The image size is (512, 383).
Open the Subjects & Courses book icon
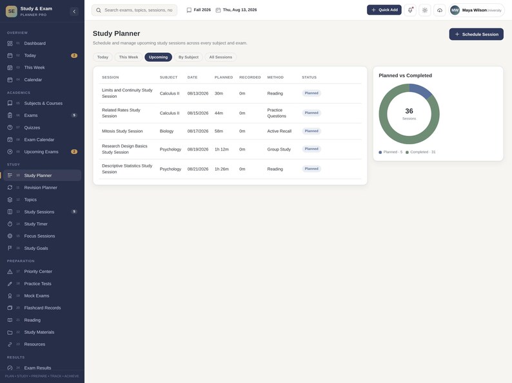[x=10, y=104]
